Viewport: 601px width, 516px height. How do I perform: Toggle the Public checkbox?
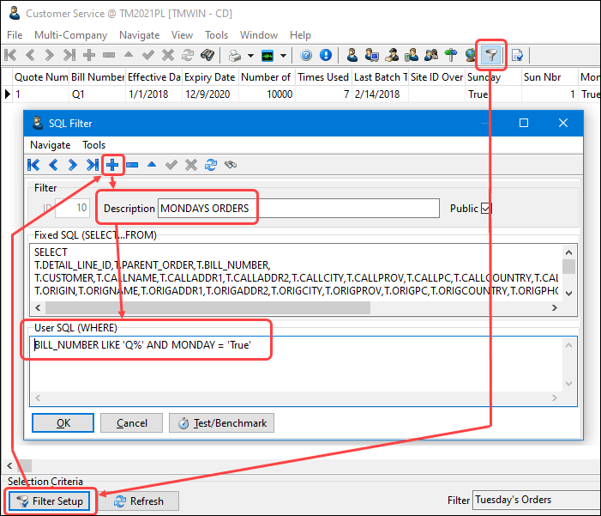486,209
